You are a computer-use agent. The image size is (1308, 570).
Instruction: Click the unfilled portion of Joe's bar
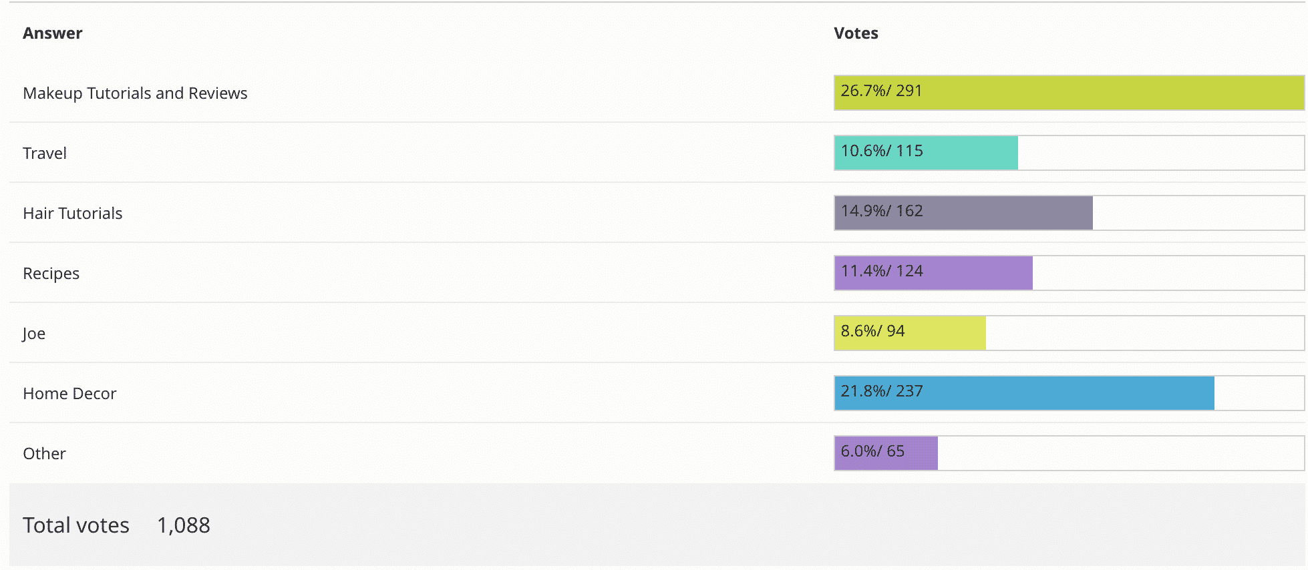pos(1145,333)
